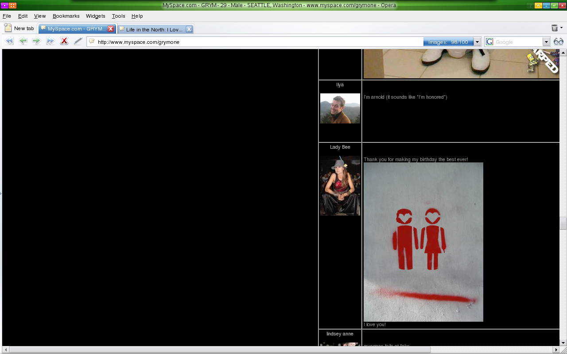This screenshot has height=354, width=567.
Task: Open the Bookmarks menu
Action: [66, 16]
